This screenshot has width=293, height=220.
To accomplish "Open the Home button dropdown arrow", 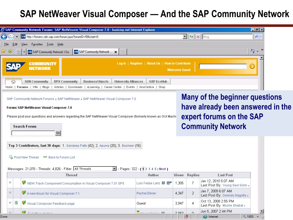I will 258,51.
